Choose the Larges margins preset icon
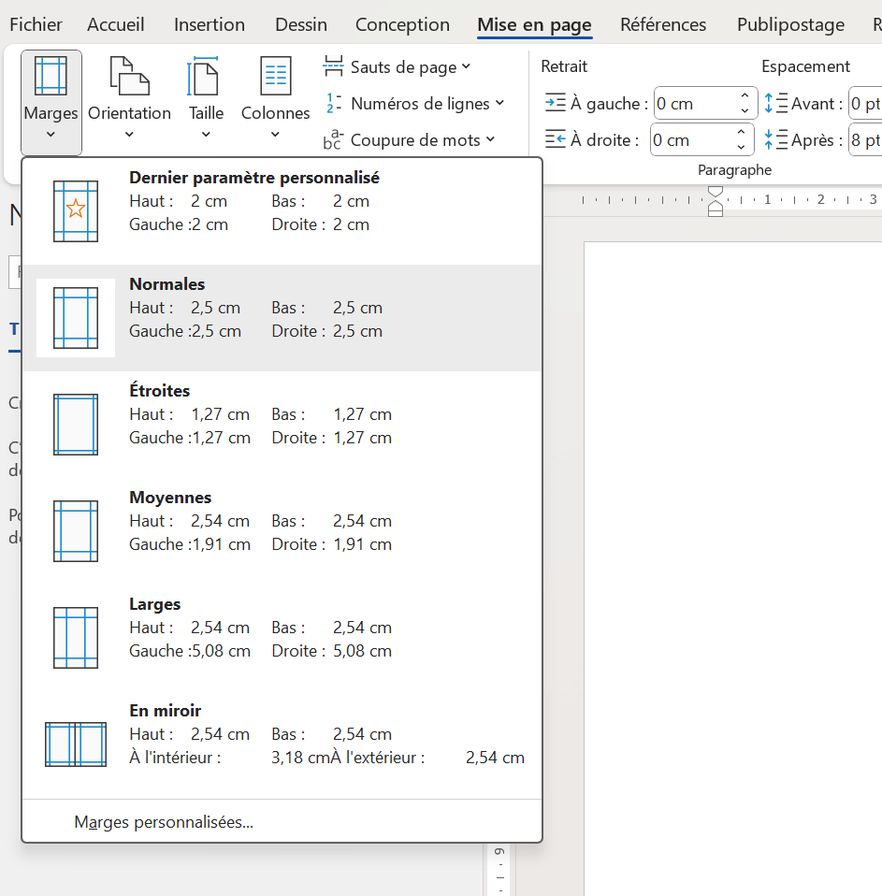The width and height of the screenshot is (882, 896). tap(76, 638)
